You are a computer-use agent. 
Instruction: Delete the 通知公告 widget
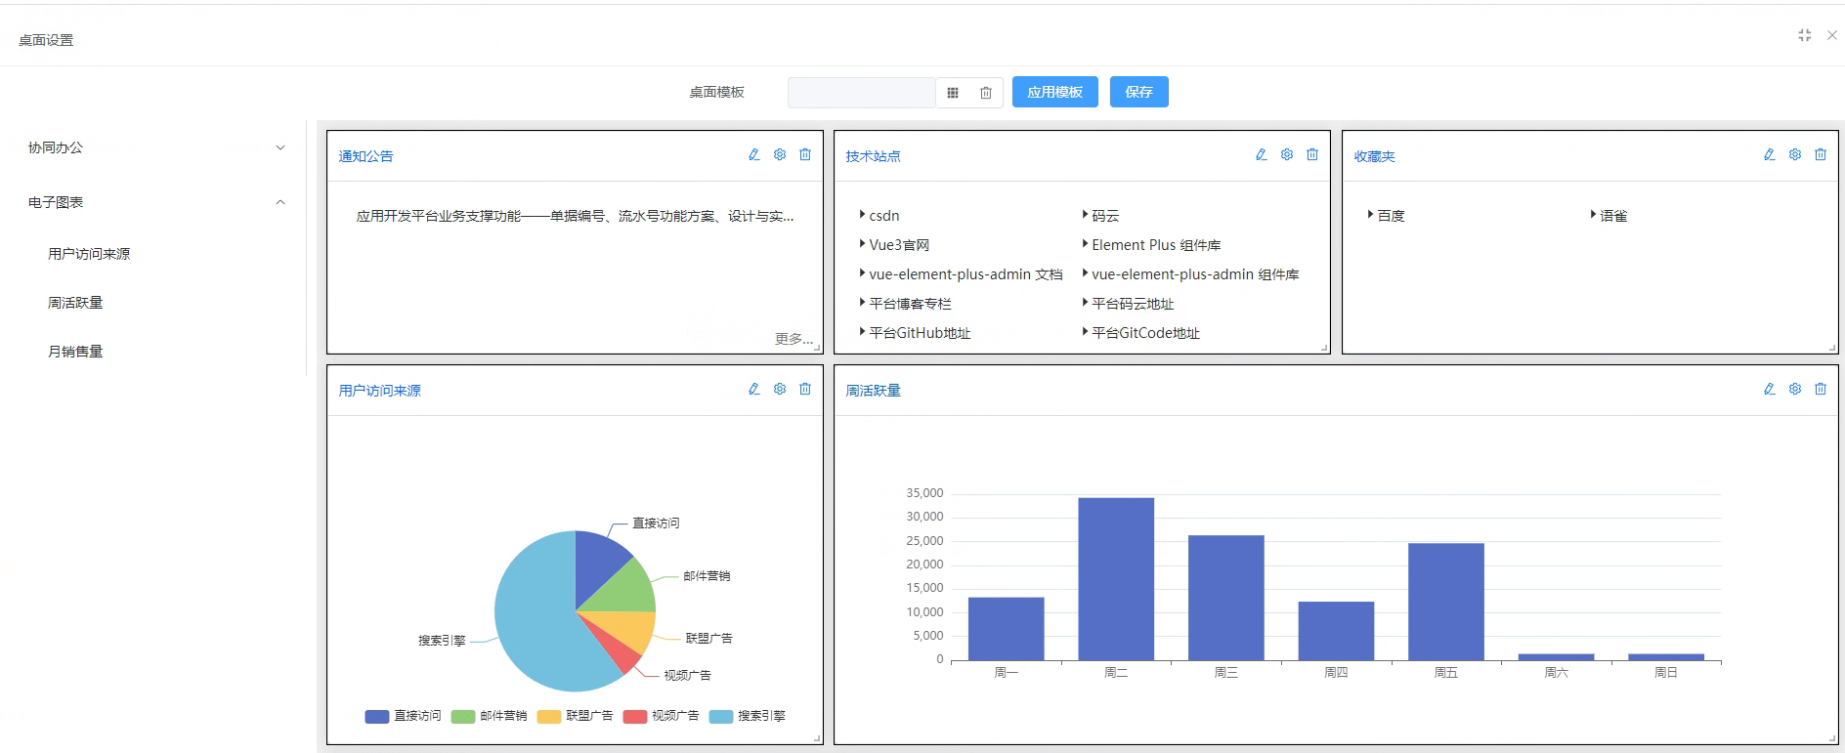point(805,154)
